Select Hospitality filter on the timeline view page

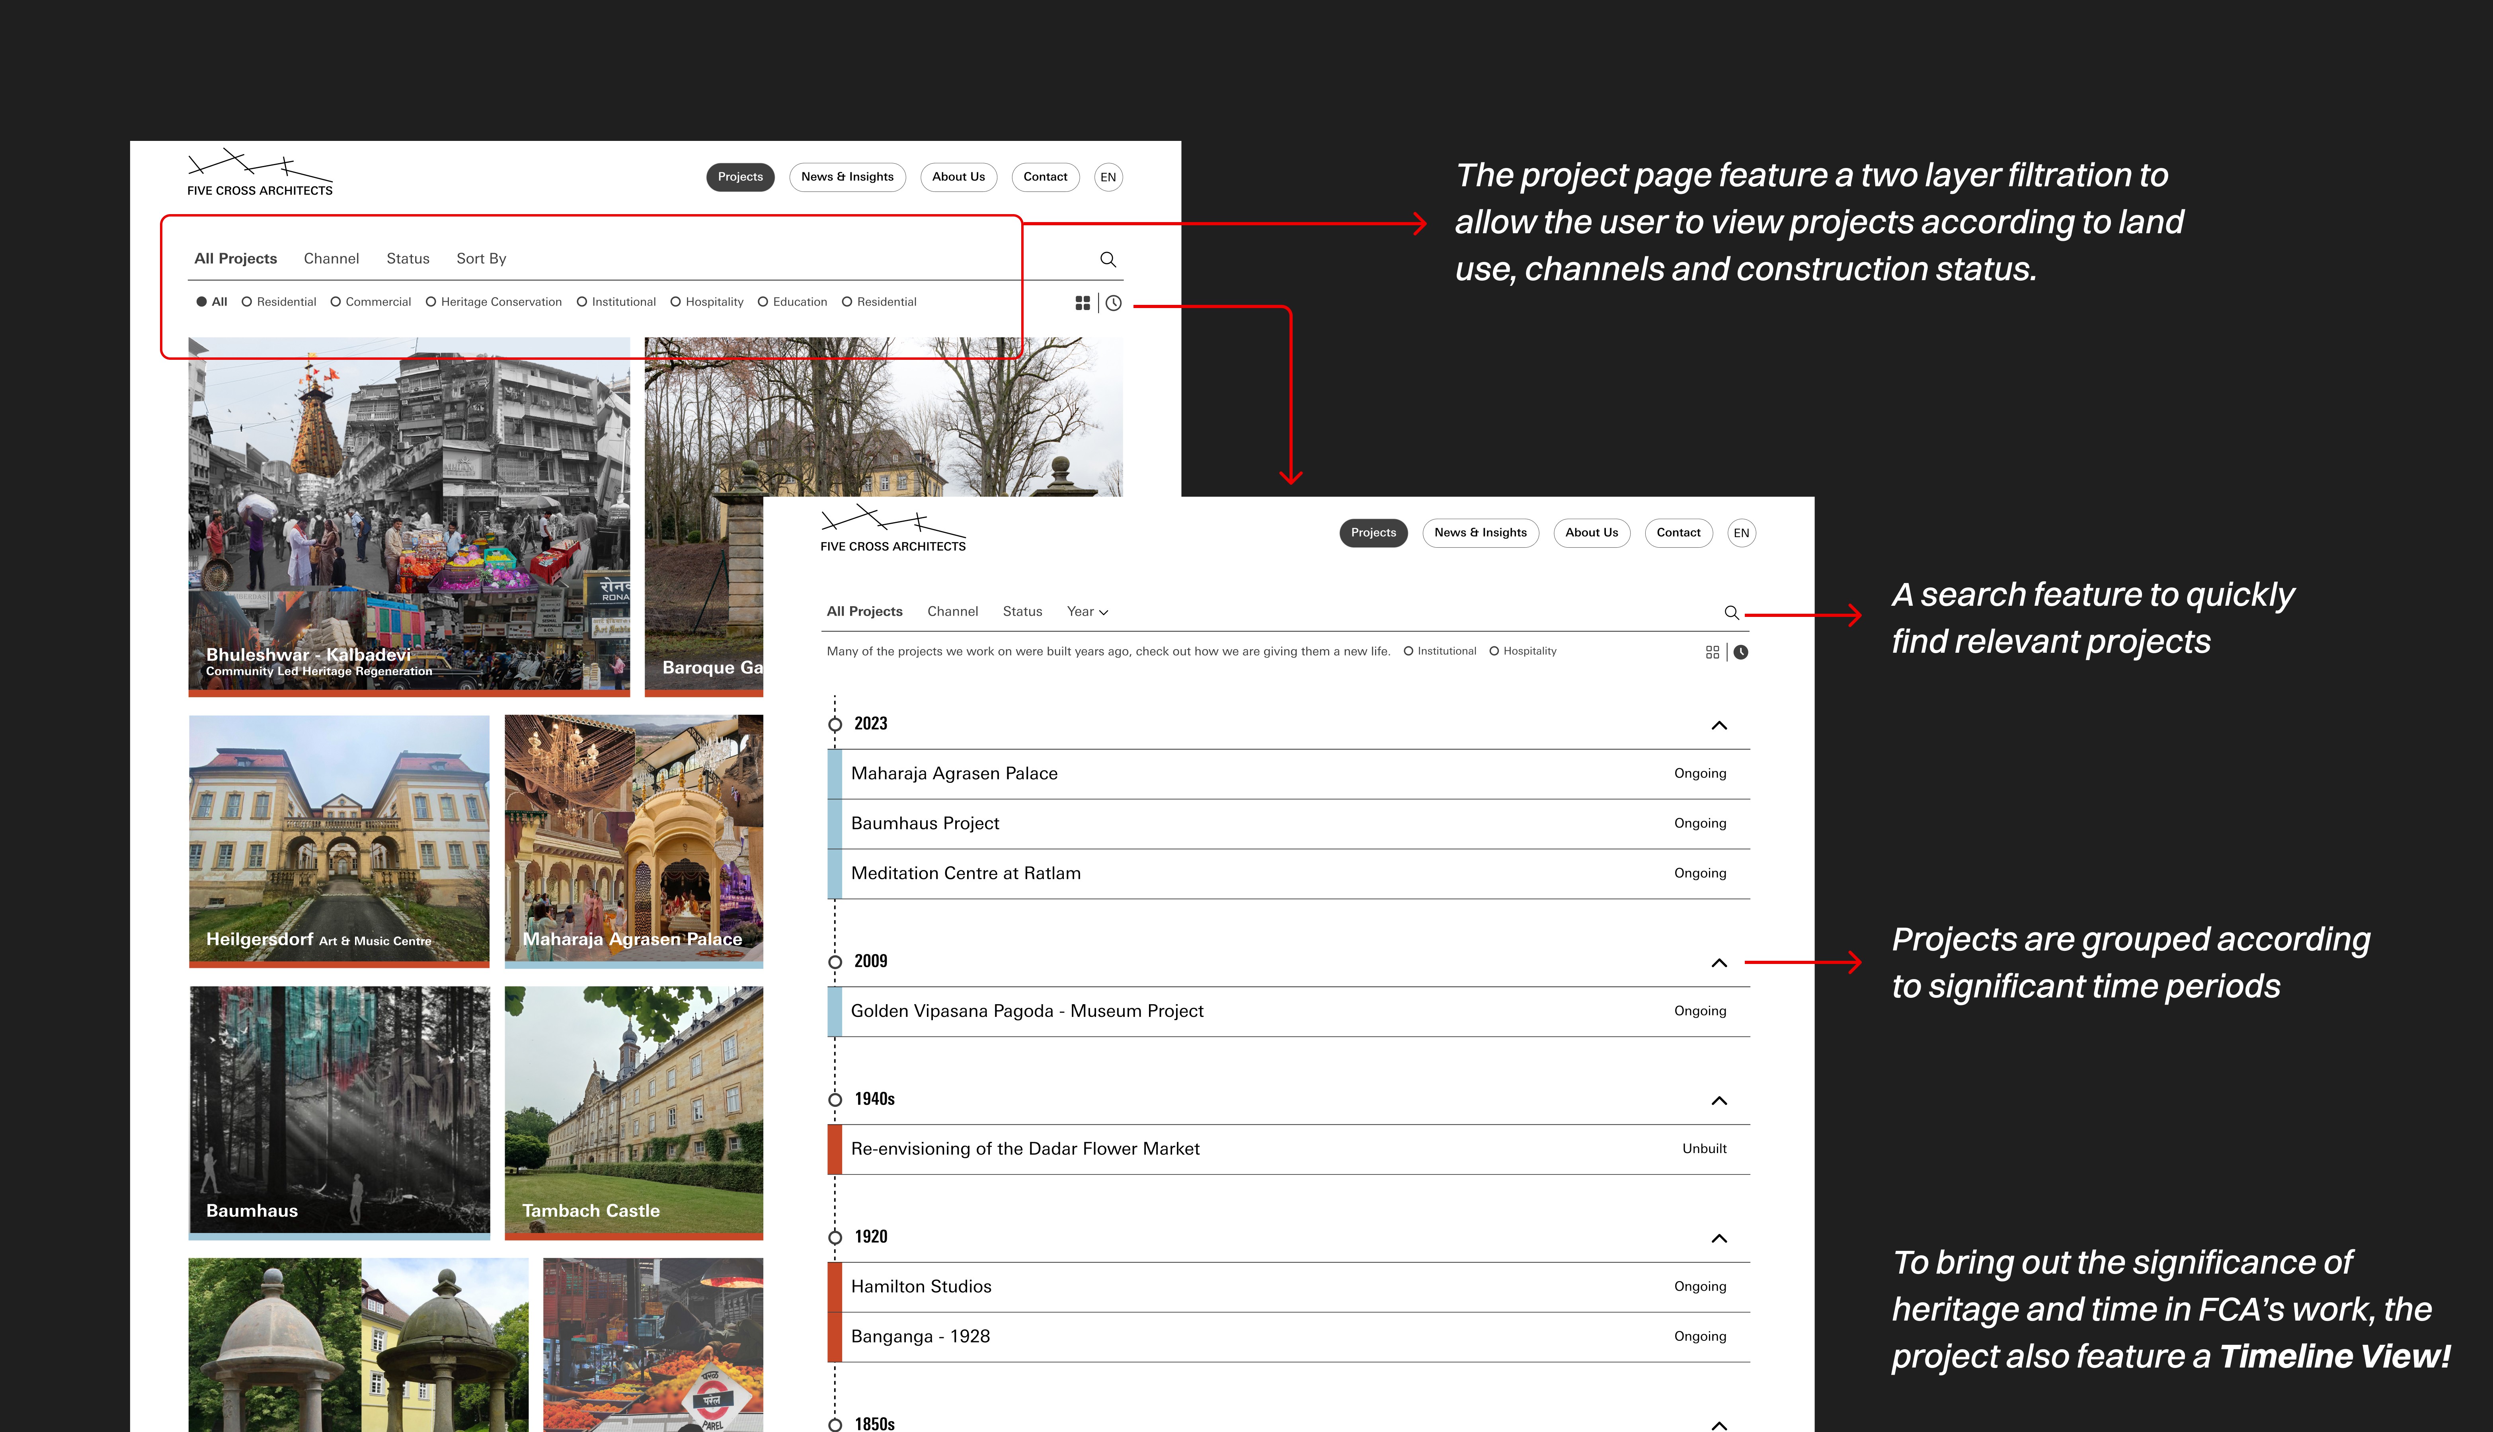(x=1523, y=651)
